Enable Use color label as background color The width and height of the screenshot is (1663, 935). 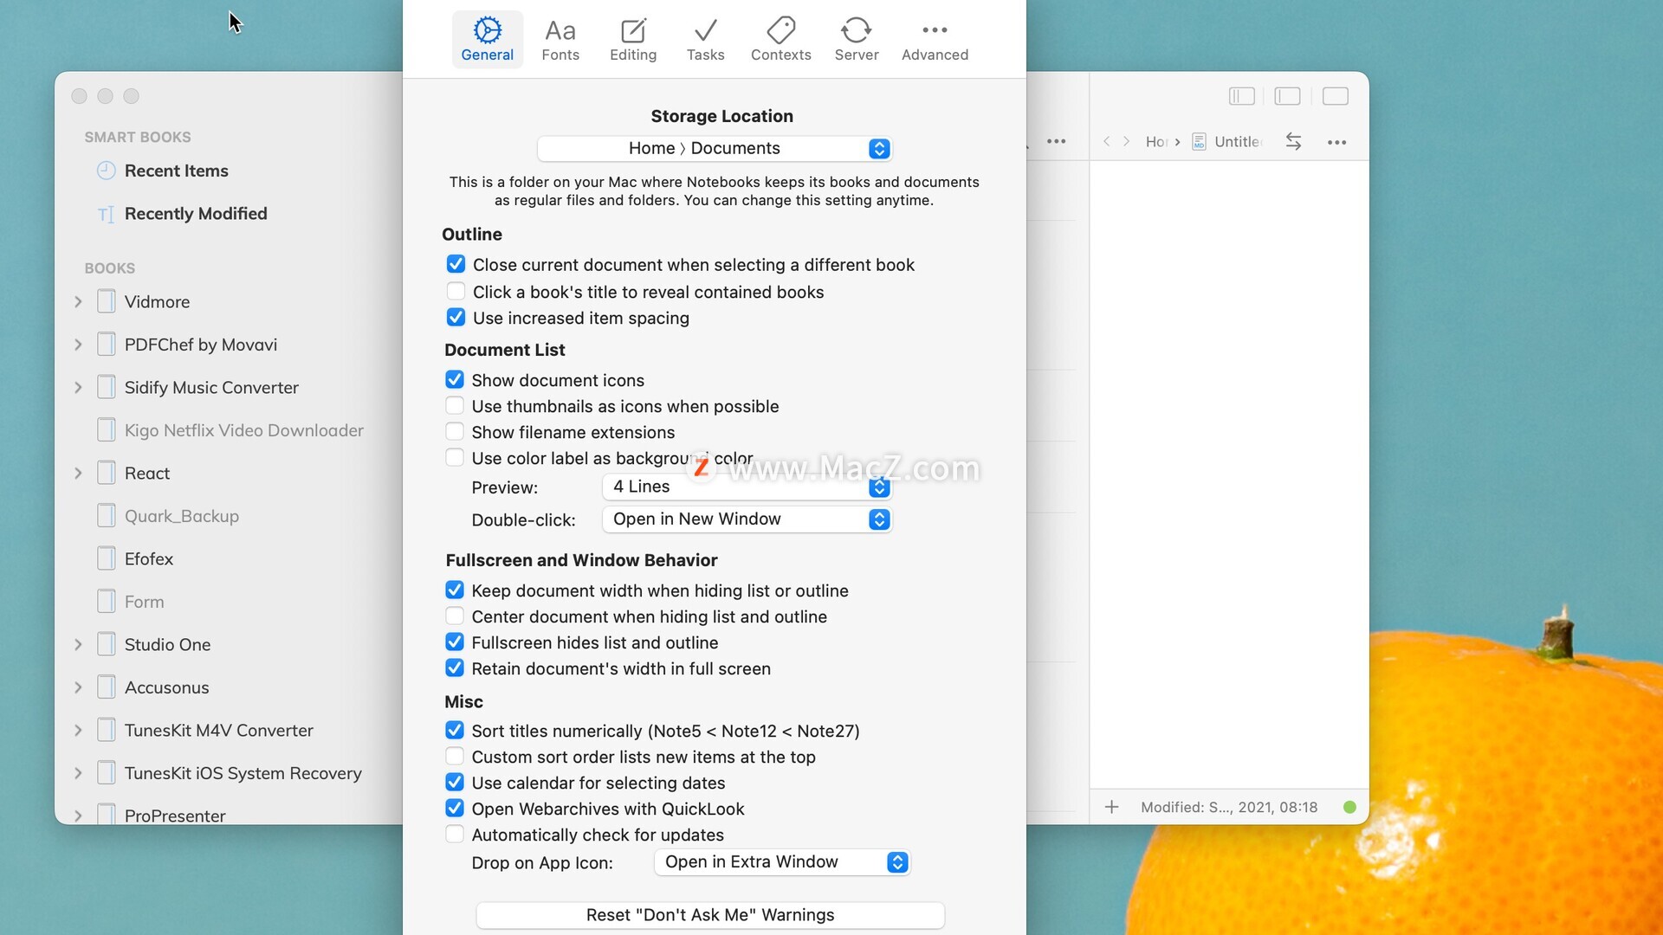click(455, 457)
